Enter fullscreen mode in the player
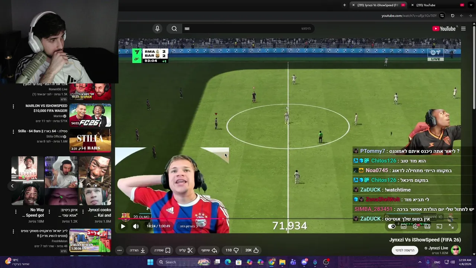Image resolution: width=476 pixels, height=268 pixels. 451,226
